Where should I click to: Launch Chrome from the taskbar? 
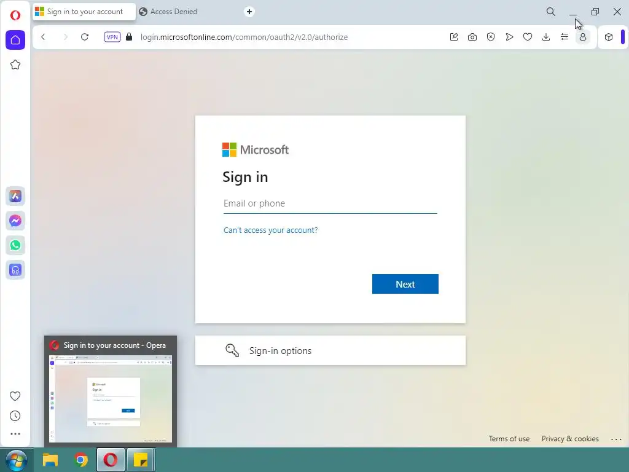(x=80, y=460)
